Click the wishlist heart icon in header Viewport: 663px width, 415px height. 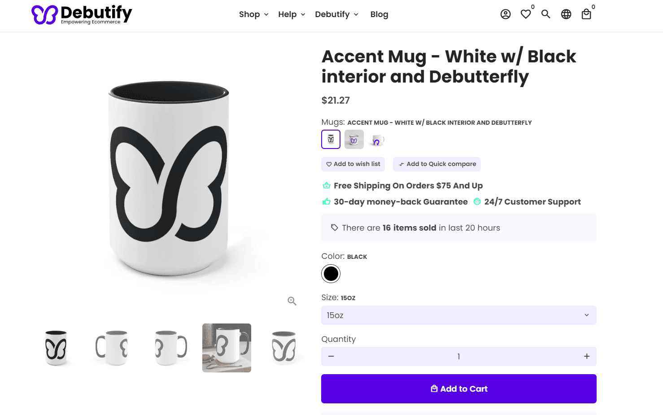pyautogui.click(x=525, y=14)
